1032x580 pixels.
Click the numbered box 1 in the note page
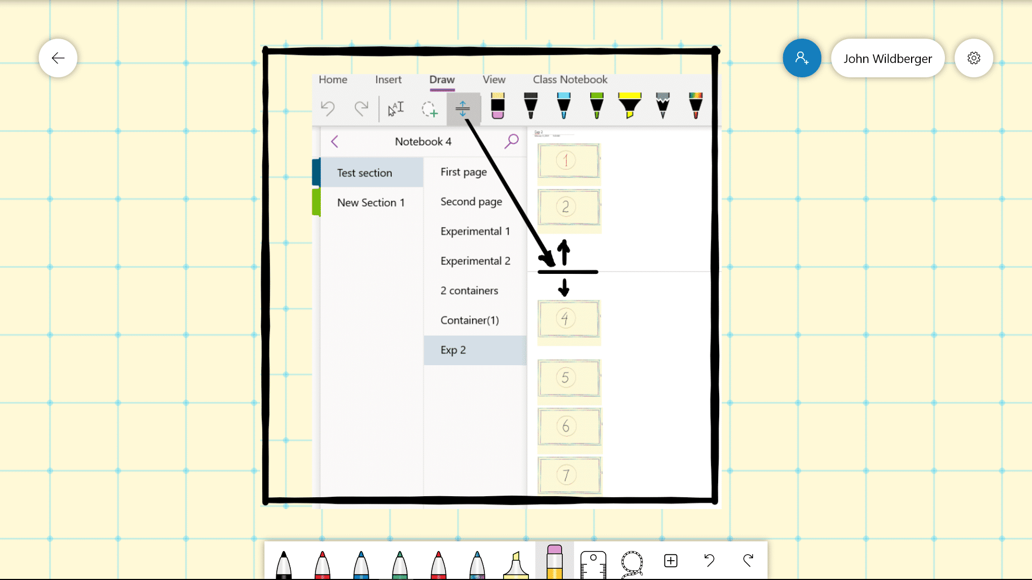tap(569, 161)
